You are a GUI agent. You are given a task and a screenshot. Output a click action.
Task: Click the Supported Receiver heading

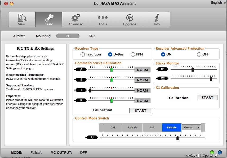pyautogui.click(x=19, y=85)
